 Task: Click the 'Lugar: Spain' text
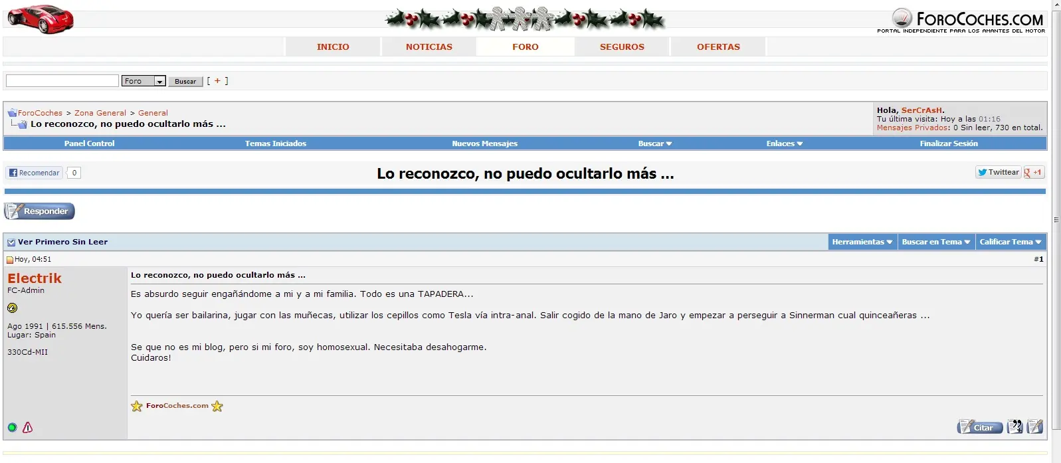(x=31, y=335)
